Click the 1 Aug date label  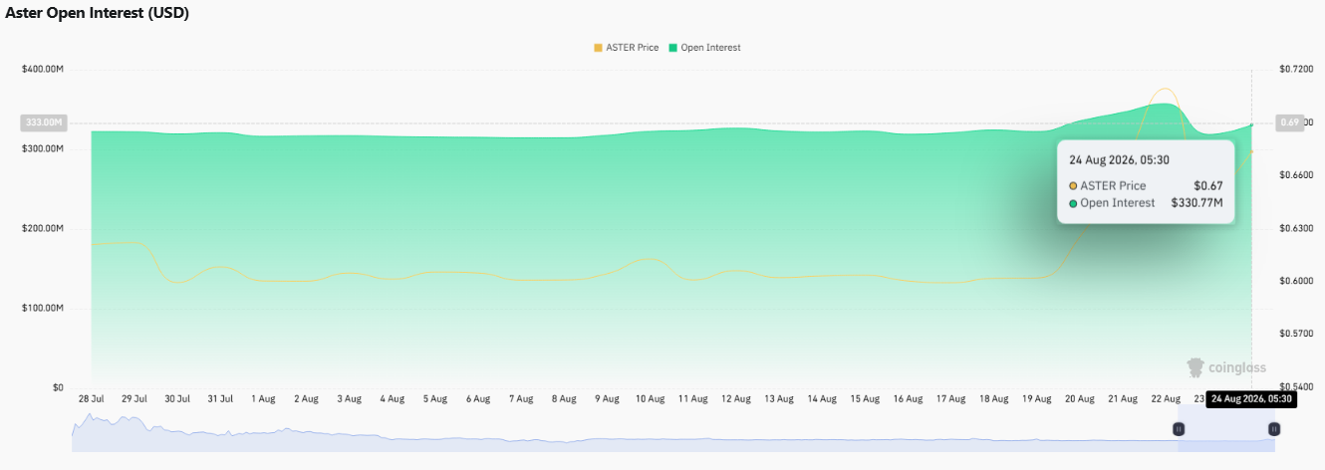pyautogui.click(x=263, y=398)
